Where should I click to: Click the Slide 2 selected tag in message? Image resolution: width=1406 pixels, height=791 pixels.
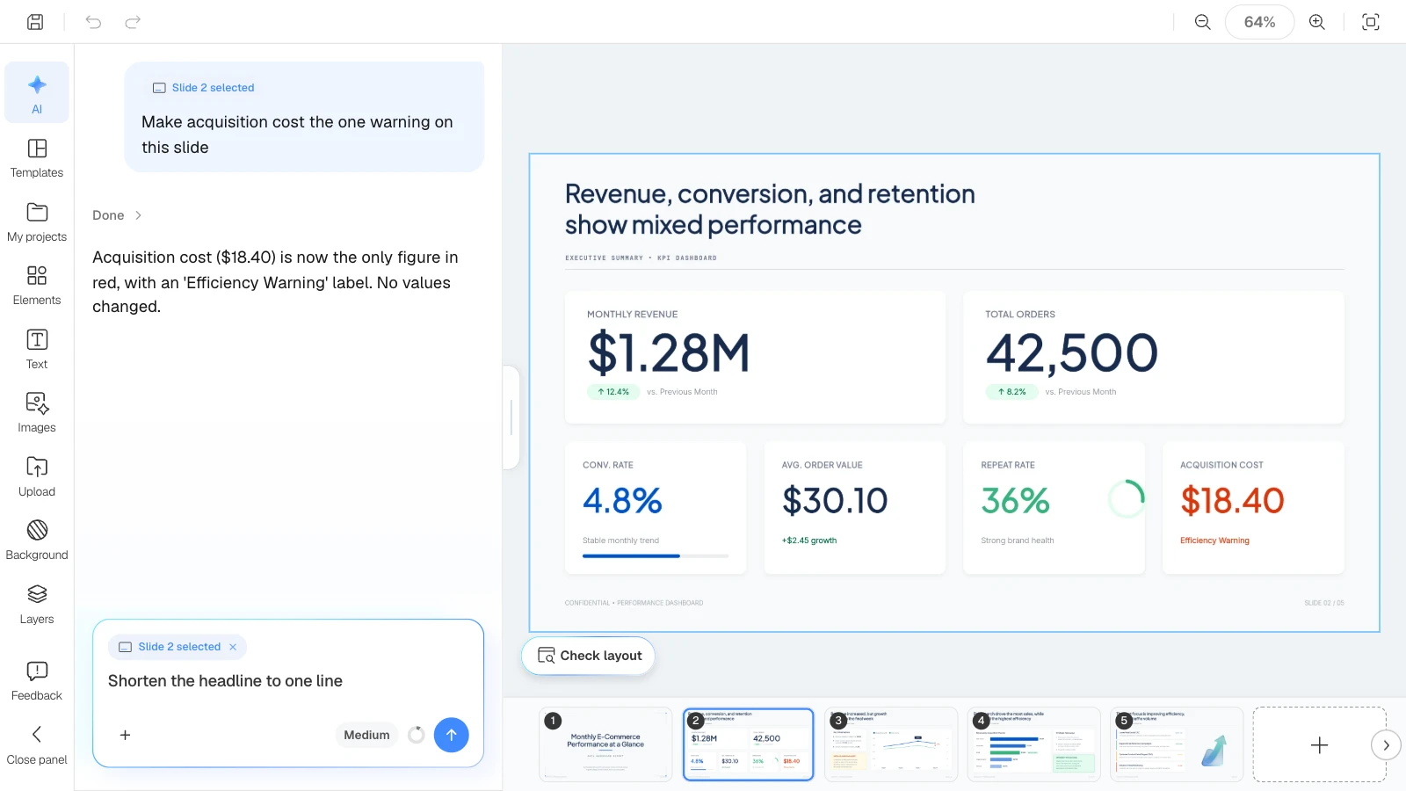click(204, 88)
